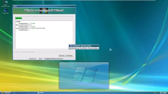Click the WPI window title bar
Viewport: 168px width, 94px height.
pos(44,6)
